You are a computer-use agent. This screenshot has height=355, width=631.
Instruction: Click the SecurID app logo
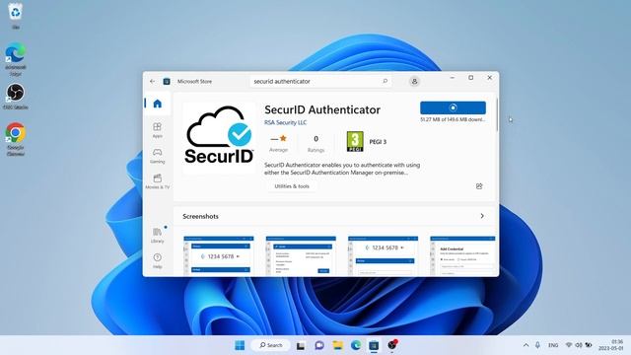219,137
